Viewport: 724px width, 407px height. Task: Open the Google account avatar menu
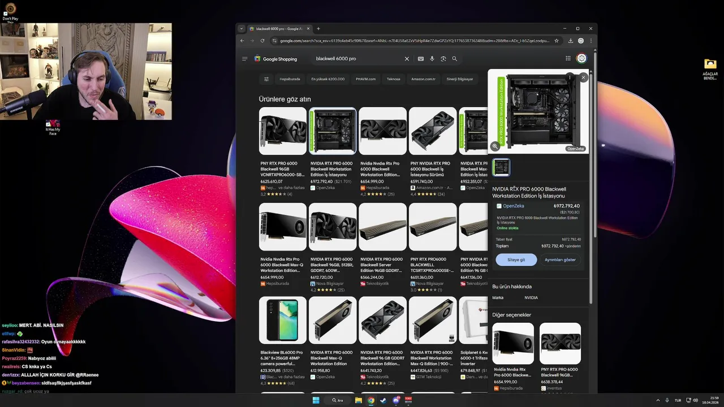pyautogui.click(x=581, y=58)
